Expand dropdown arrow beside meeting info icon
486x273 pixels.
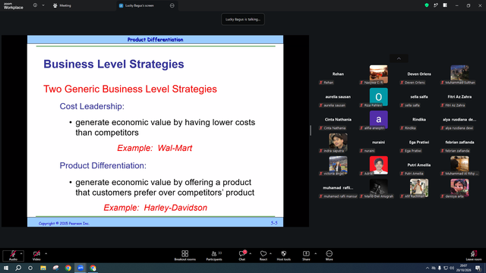pos(43,5)
